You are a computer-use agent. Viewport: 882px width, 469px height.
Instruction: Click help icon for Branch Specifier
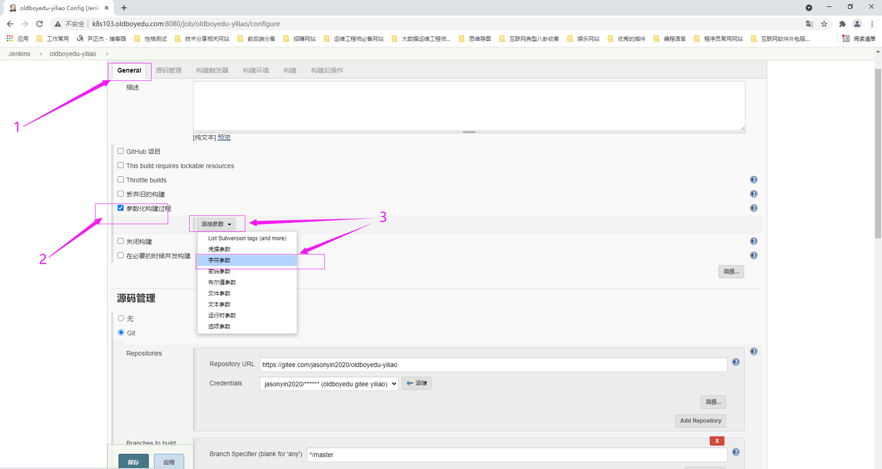coord(735,452)
